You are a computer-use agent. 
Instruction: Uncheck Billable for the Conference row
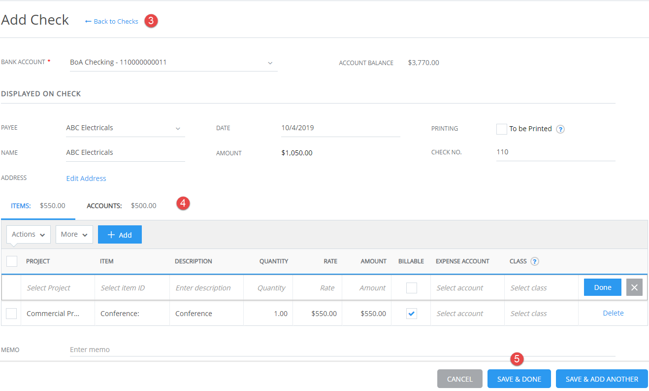(412, 314)
